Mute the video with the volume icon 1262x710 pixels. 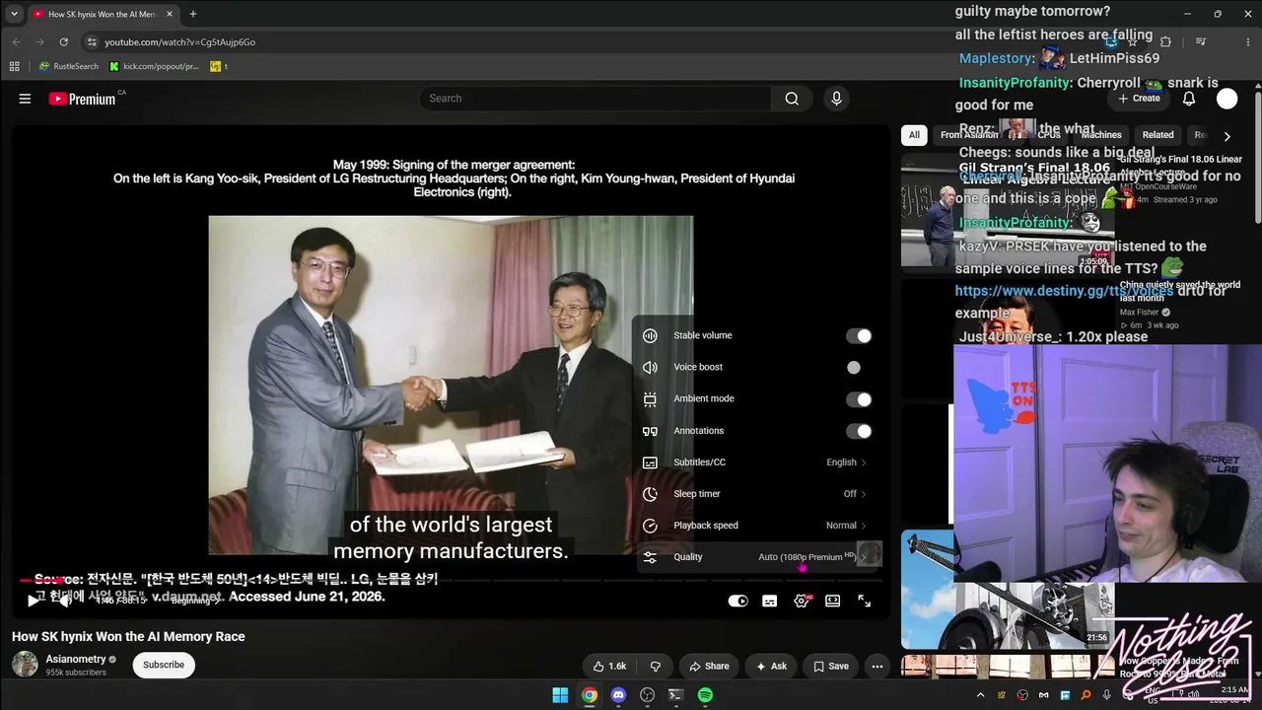pyautogui.click(x=65, y=601)
